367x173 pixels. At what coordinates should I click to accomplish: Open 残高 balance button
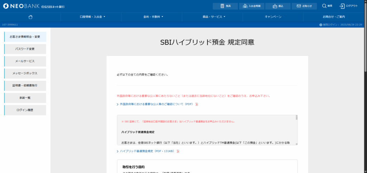tap(225, 6)
